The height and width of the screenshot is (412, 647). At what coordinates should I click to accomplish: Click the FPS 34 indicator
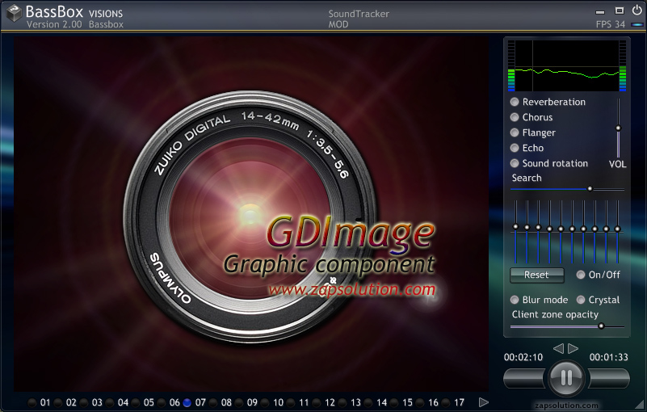pos(611,24)
